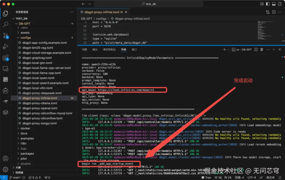Select uv - DB-GPT terminal label
Image resolution: width=285 pixels, height=180 pixels.
coord(242,50)
